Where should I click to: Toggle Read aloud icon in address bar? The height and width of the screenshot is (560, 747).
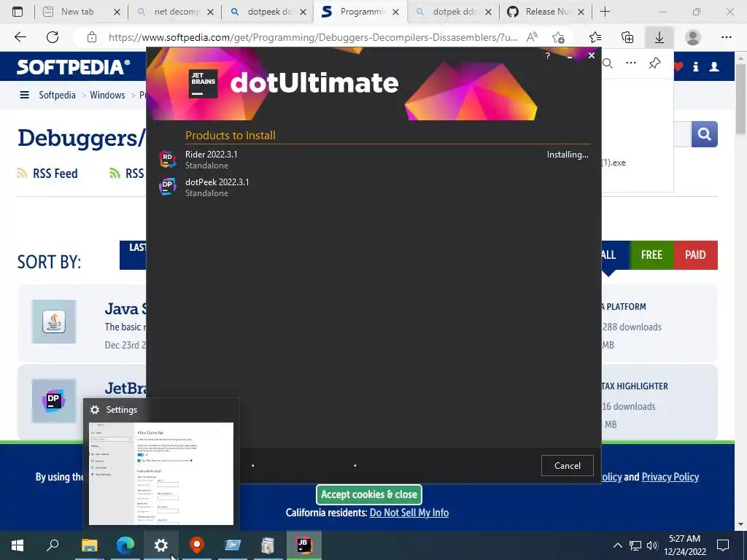(532, 37)
